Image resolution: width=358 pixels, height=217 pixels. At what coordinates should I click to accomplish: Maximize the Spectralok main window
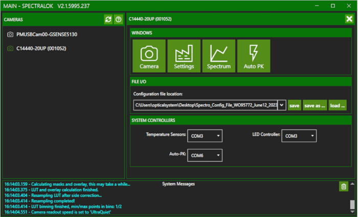[333, 6]
